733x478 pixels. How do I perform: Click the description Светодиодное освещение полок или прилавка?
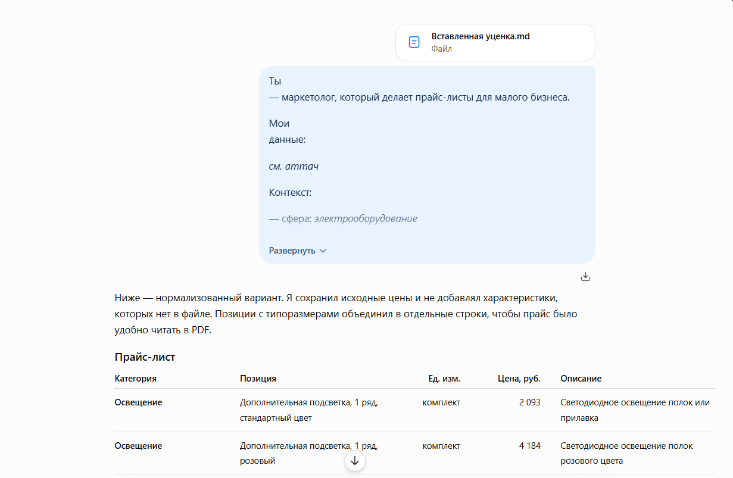635,410
